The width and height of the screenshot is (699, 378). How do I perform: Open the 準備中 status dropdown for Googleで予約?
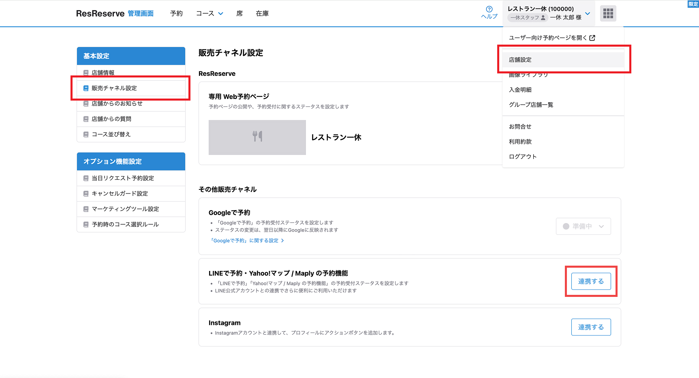583,226
